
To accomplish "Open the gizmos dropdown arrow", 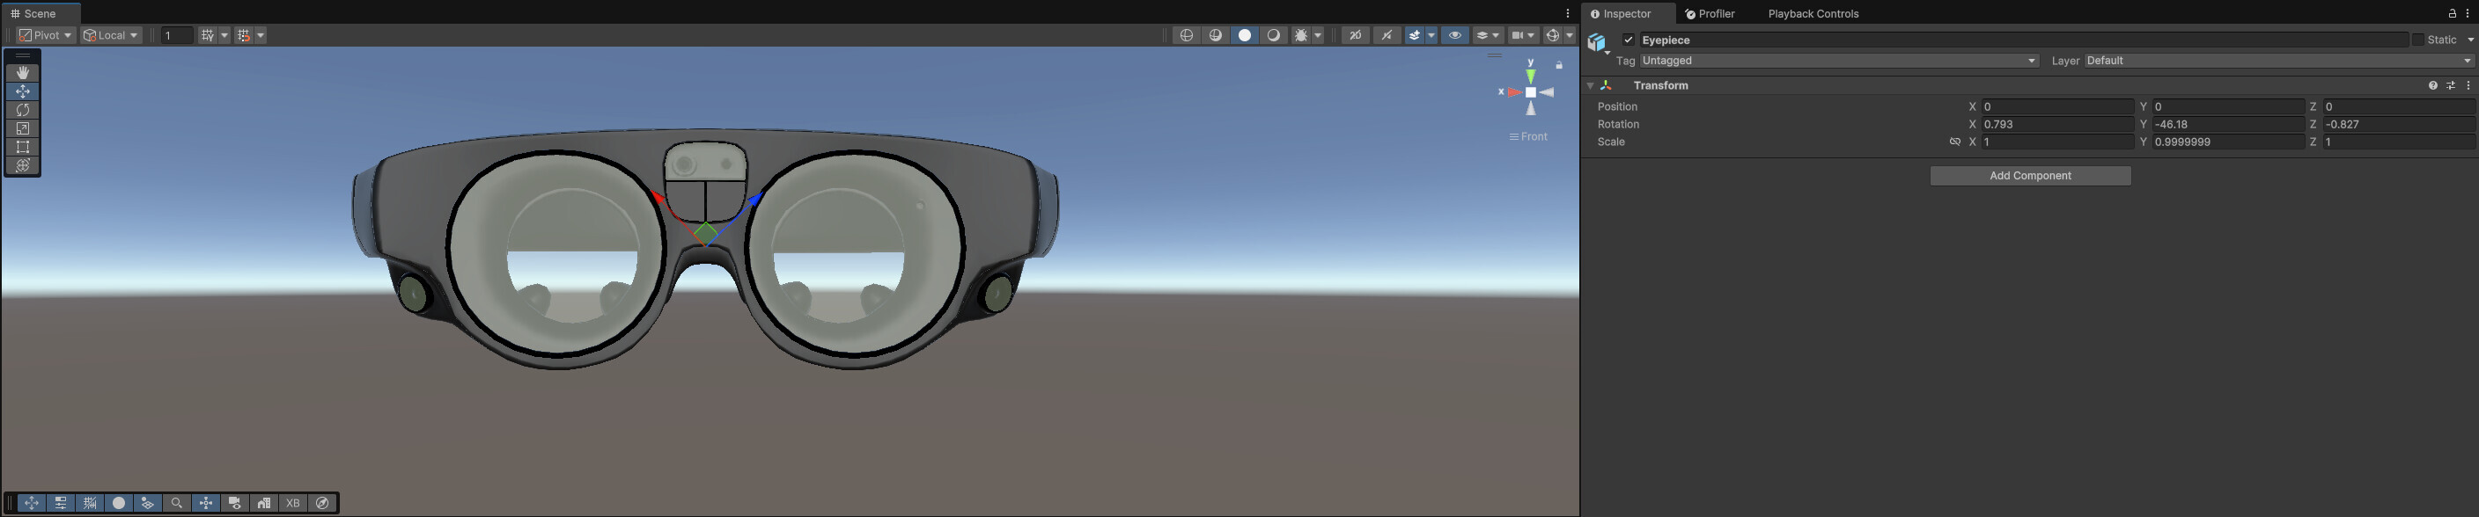I will [x=1570, y=35].
